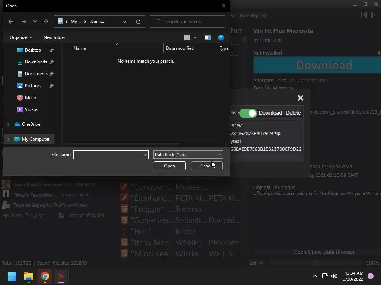The image size is (381, 285).
Task: Toggle the Active switch for data pack
Action: (x=248, y=113)
